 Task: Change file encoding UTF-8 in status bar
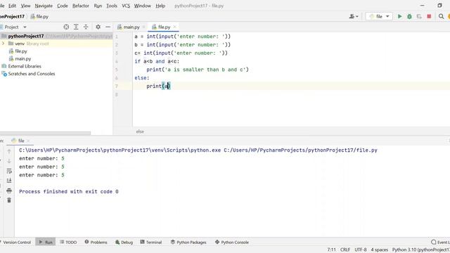pos(361,249)
